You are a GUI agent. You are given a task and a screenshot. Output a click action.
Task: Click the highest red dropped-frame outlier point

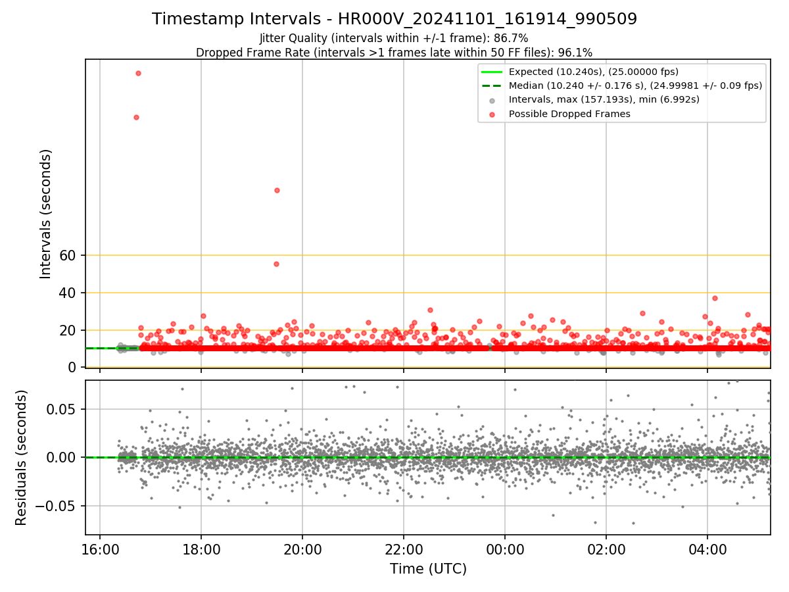[x=138, y=73]
